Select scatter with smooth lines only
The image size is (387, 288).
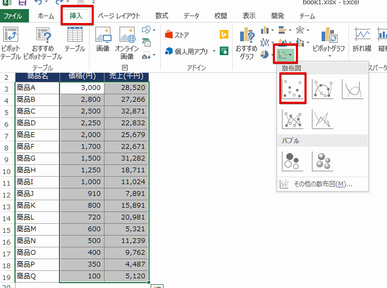tap(353, 89)
